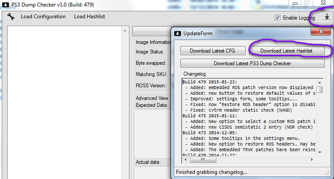Image resolution: width=334 pixels, height=179 pixels.
Task: Click the 'Build 479 2015-01-23:' changelog line
Action: (210, 82)
